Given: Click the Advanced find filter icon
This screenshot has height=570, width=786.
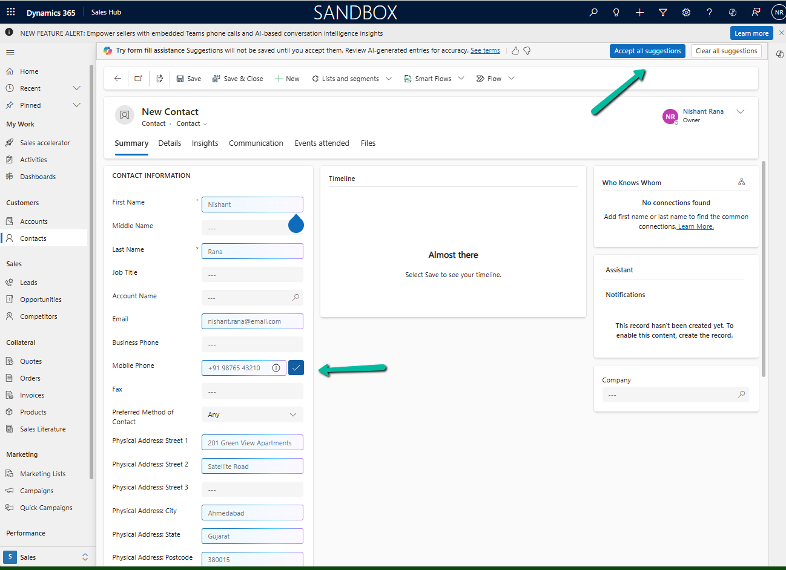Looking at the screenshot, I should coord(663,12).
